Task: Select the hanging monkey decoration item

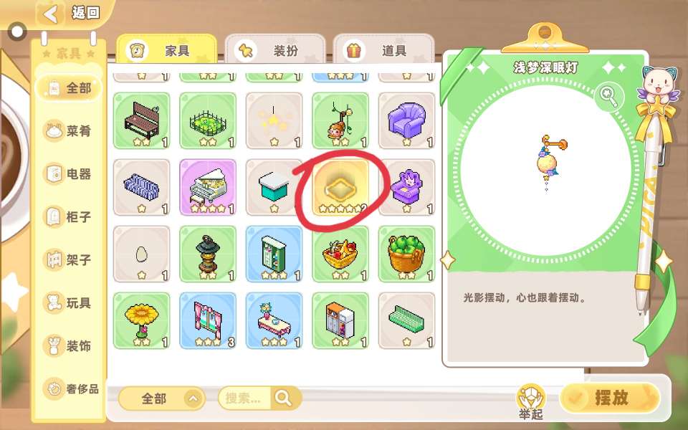Action: [x=340, y=120]
